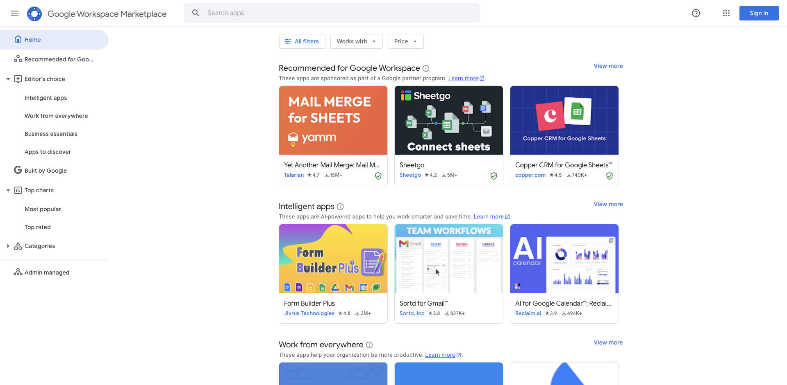Viewport: 787px width, 385px height.
Task: Expand the Categories section in the sidebar
Action: coord(8,245)
